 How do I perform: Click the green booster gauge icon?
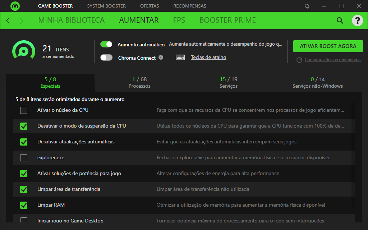[x=24, y=50]
